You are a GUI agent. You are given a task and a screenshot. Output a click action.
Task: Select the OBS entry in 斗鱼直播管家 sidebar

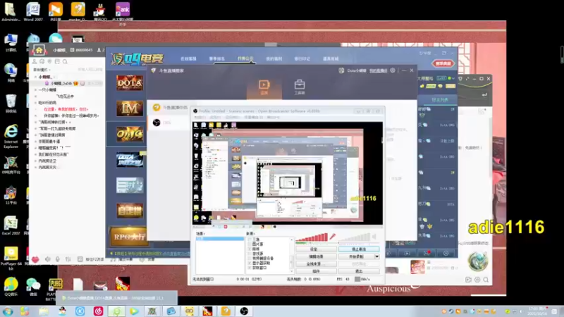coord(169,123)
